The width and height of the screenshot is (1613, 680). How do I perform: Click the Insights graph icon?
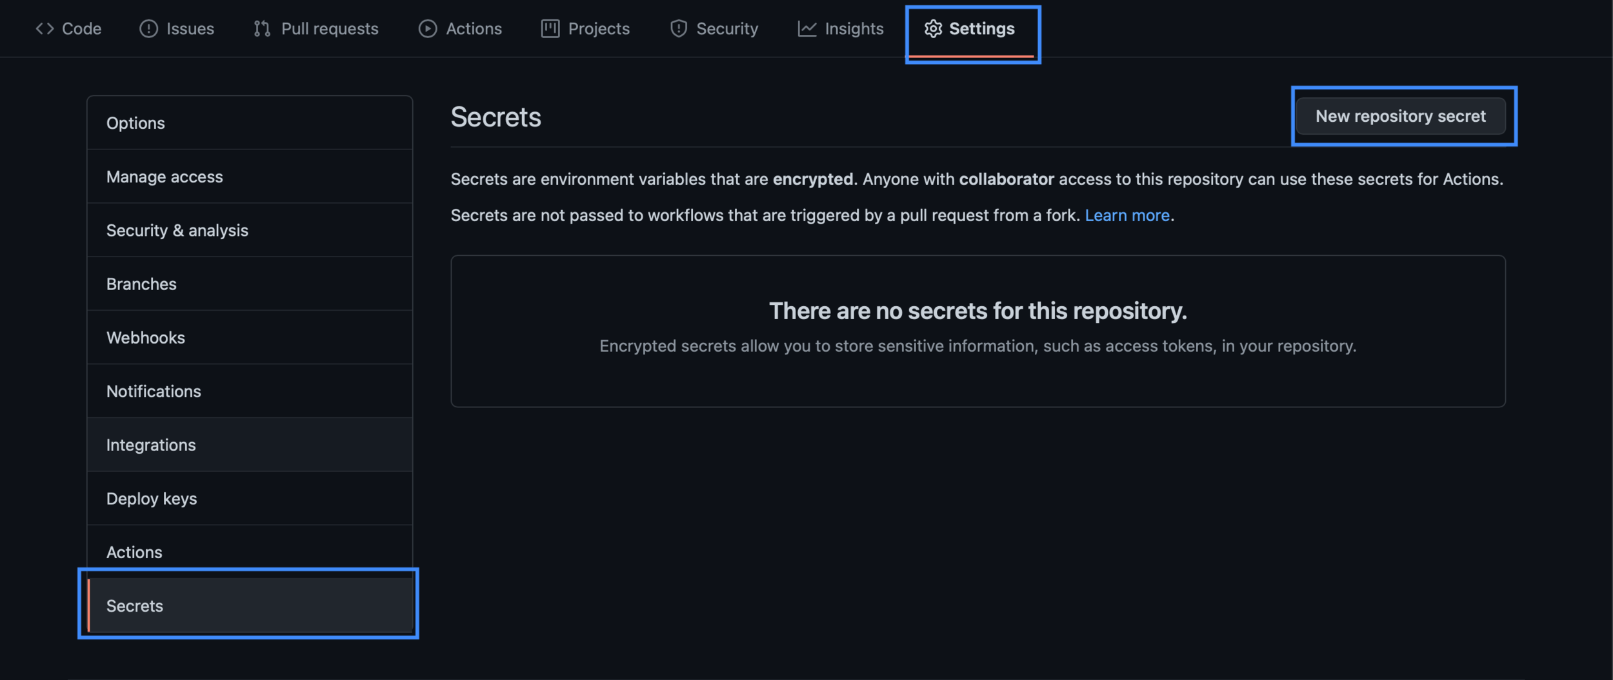pyautogui.click(x=806, y=29)
